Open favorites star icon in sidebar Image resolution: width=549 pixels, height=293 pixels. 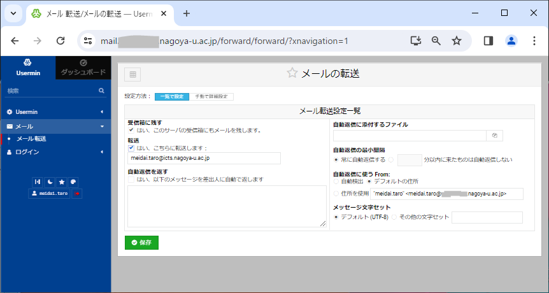coord(62,182)
